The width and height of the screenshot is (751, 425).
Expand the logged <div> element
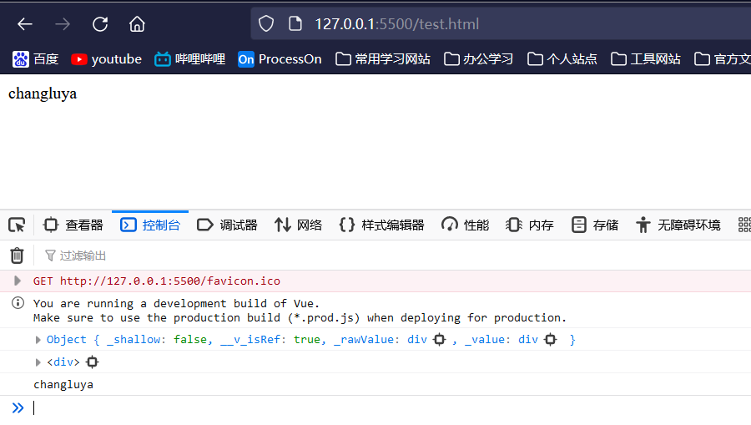[x=38, y=362]
